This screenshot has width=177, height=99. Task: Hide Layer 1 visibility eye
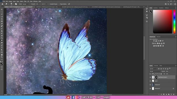(150, 81)
